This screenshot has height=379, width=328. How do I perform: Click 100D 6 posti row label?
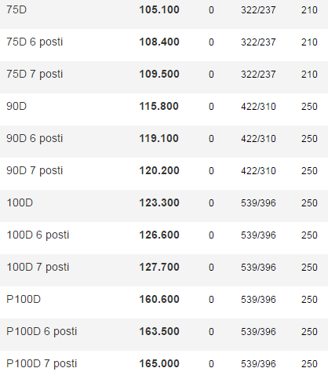[x=38, y=235]
